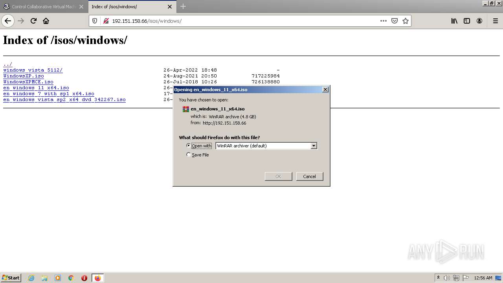
Task: Click the WinRAR file icon in dialog
Action: [186, 109]
